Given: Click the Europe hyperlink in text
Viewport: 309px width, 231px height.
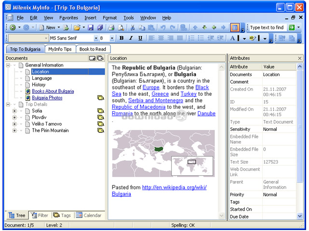Looking at the screenshot, I should point(151,87).
